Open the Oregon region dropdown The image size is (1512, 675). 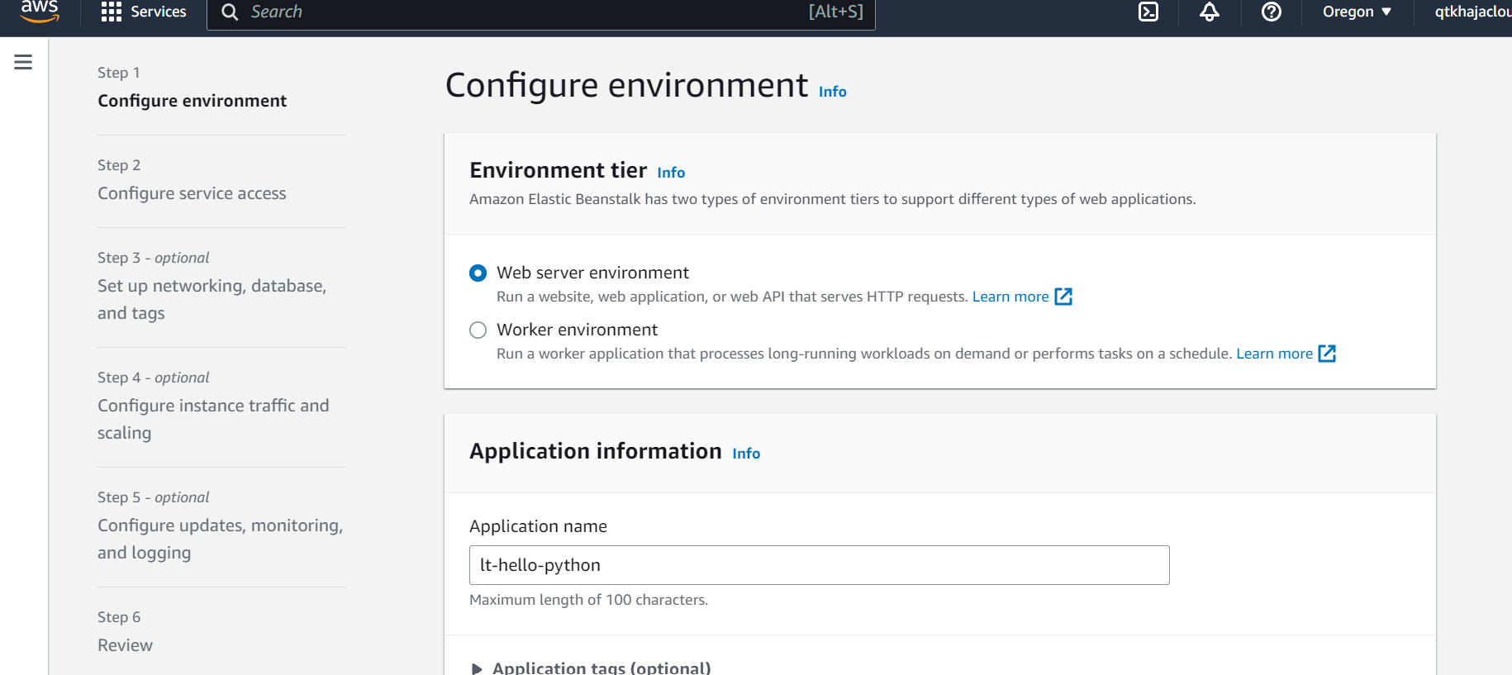[x=1357, y=12]
